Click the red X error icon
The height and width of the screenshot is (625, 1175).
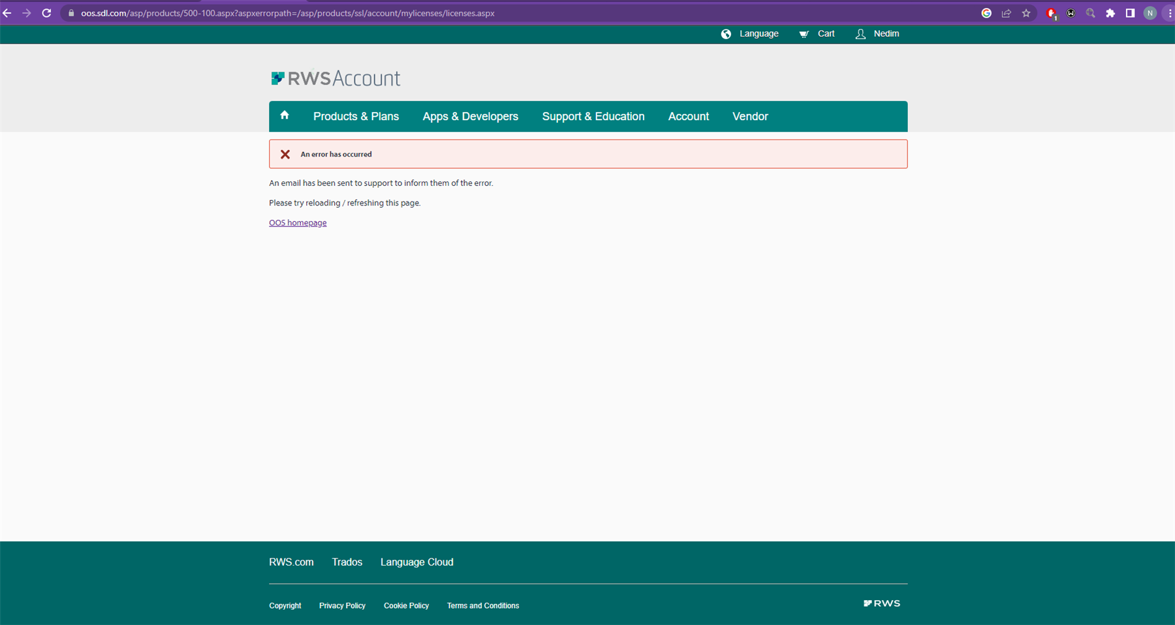coord(285,155)
